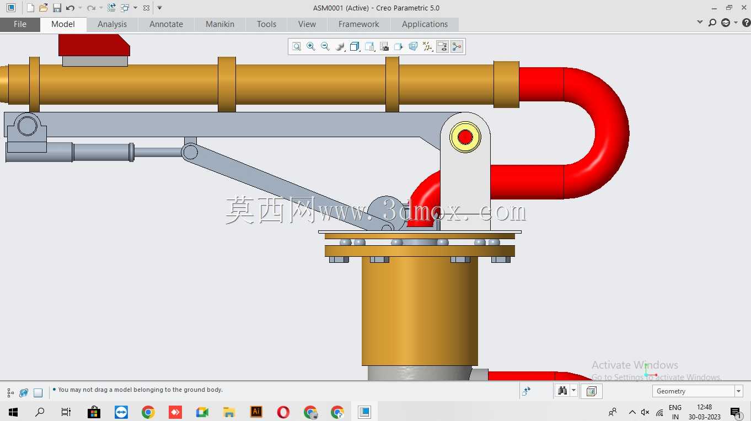Toggle annotation display icon

tap(442, 47)
